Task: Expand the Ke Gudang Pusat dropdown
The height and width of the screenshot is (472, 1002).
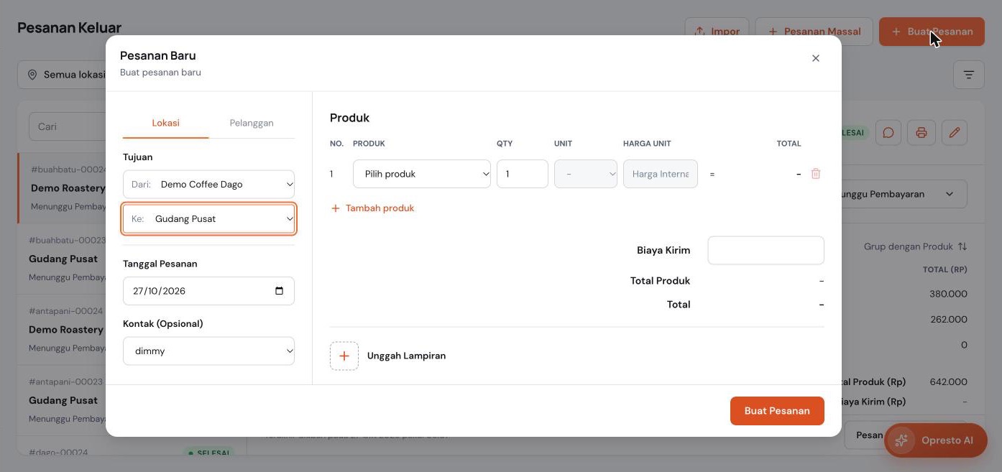Action: coord(208,219)
